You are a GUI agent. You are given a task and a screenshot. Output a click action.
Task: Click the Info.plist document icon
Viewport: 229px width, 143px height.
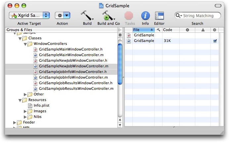pyautogui.click(x=30, y=106)
